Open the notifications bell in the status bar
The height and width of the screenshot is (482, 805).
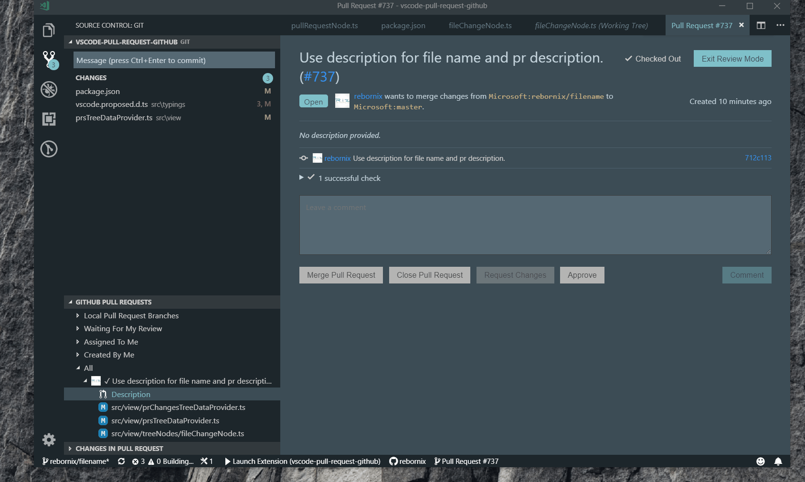click(x=778, y=461)
